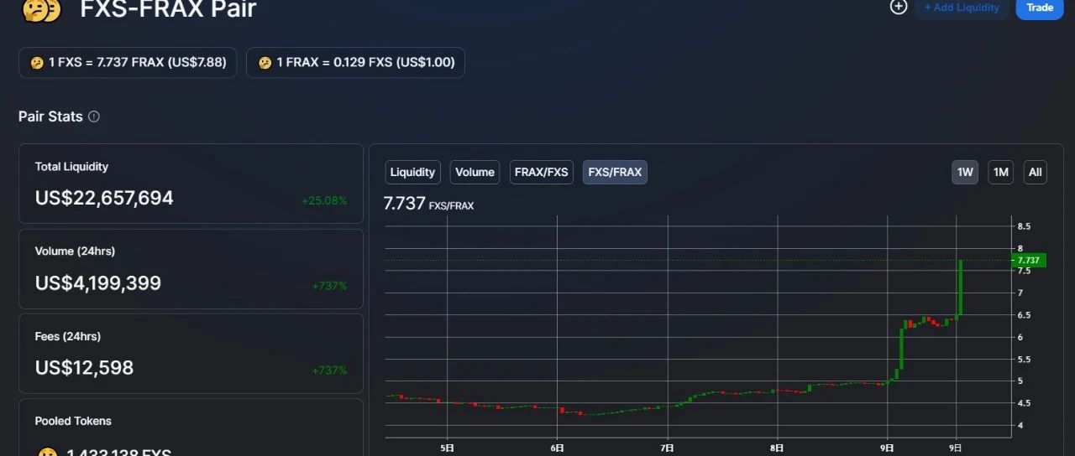
Task: Set chart range to 1W
Action: pyautogui.click(x=965, y=173)
